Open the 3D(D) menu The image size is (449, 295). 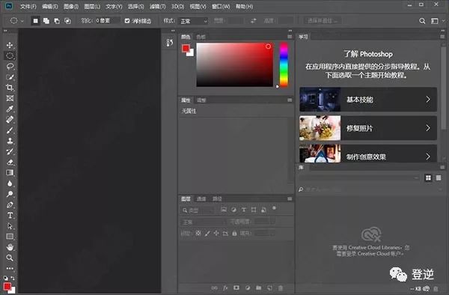pyautogui.click(x=177, y=6)
